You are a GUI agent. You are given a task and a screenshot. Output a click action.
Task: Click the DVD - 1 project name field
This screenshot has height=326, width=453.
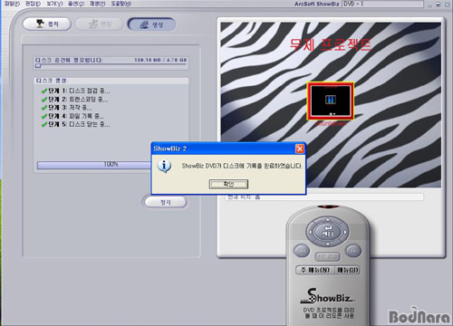pyautogui.click(x=383, y=4)
